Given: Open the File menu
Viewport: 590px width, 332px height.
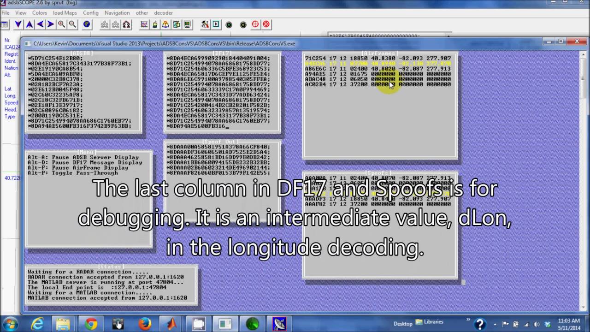Looking at the screenshot, I should [x=5, y=13].
